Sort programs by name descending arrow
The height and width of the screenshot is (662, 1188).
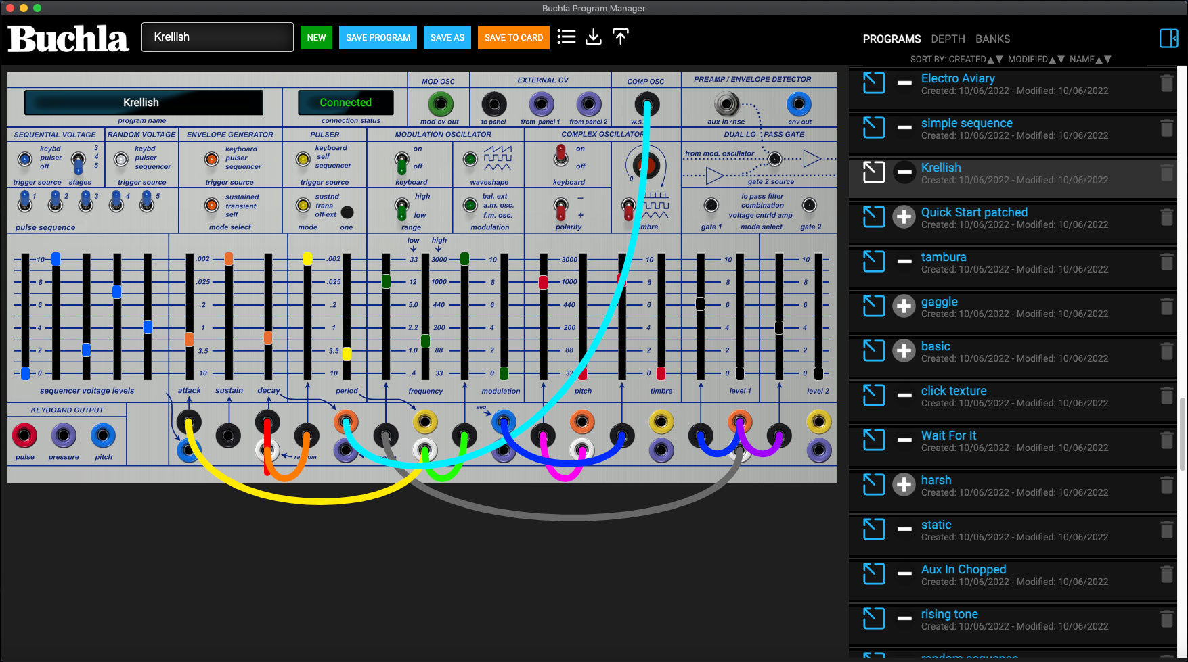[1108, 60]
